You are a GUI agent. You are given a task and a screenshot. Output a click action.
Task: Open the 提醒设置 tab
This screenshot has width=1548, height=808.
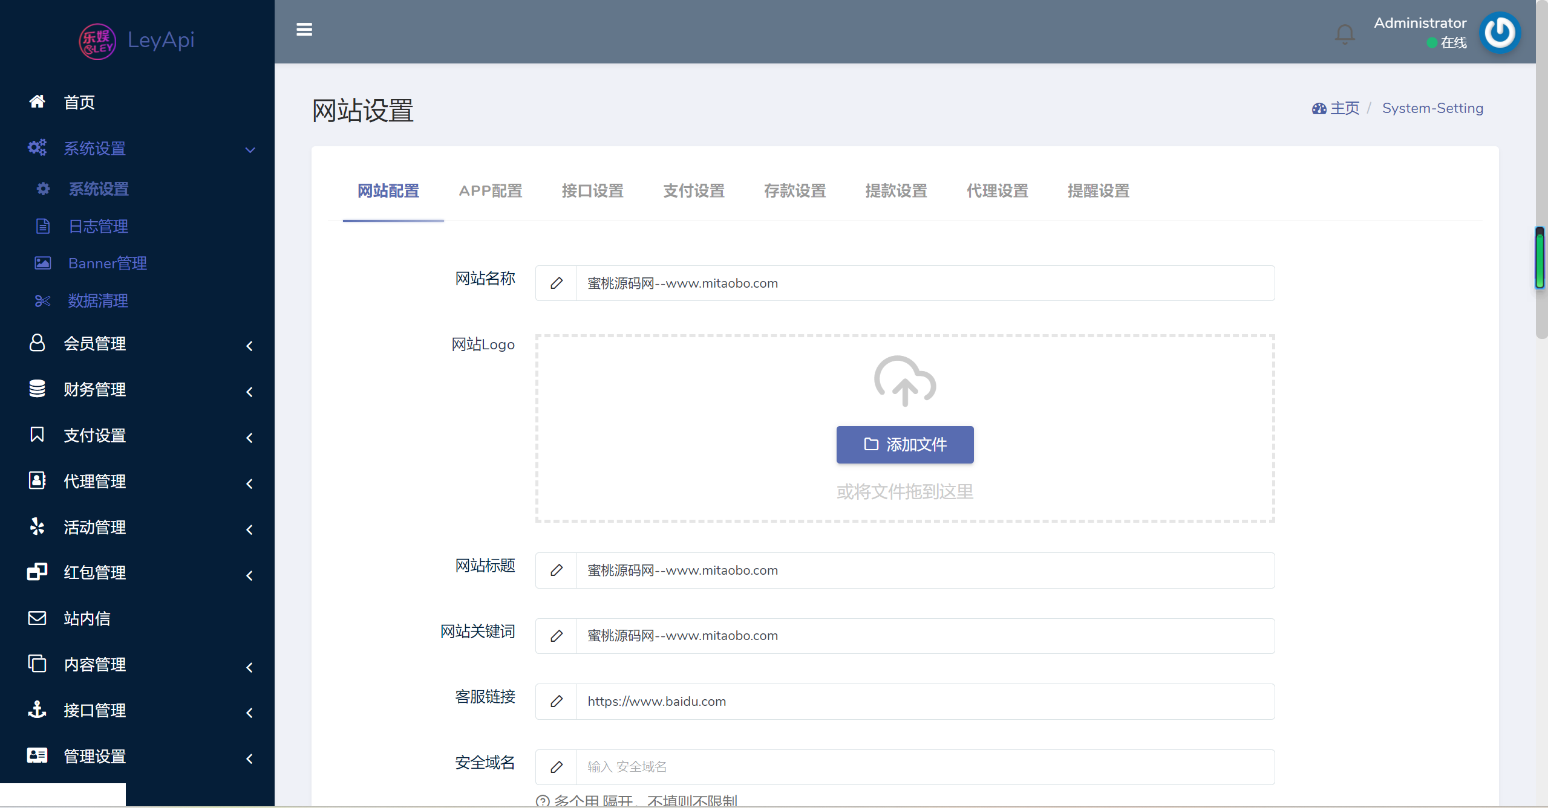point(1098,191)
